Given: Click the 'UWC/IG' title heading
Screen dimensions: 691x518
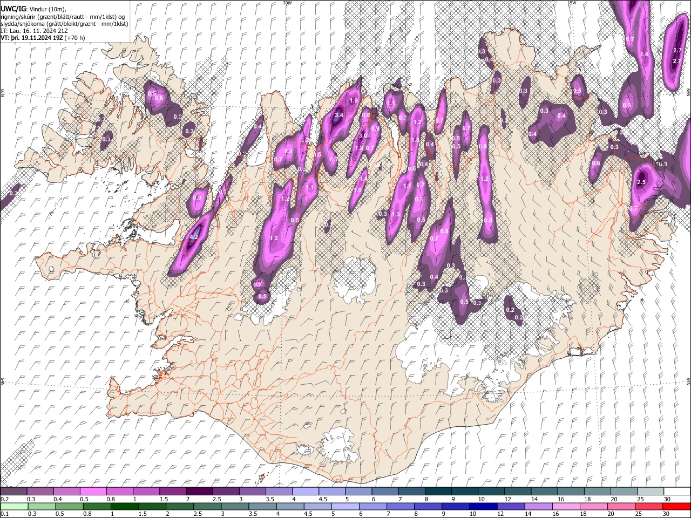Looking at the screenshot, I should click(x=13, y=9).
